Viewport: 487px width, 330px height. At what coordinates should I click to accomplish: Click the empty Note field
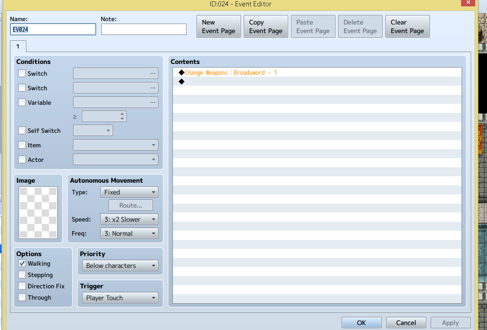[x=144, y=29]
